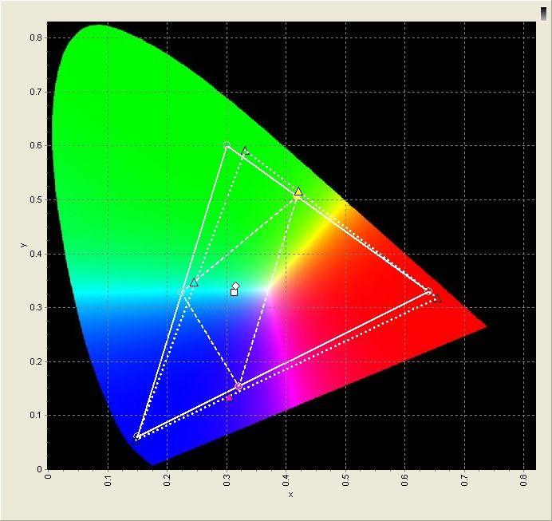Image resolution: width=552 pixels, height=521 pixels.
Task: Click the green reference circle at gamut apex
Action: (x=227, y=145)
